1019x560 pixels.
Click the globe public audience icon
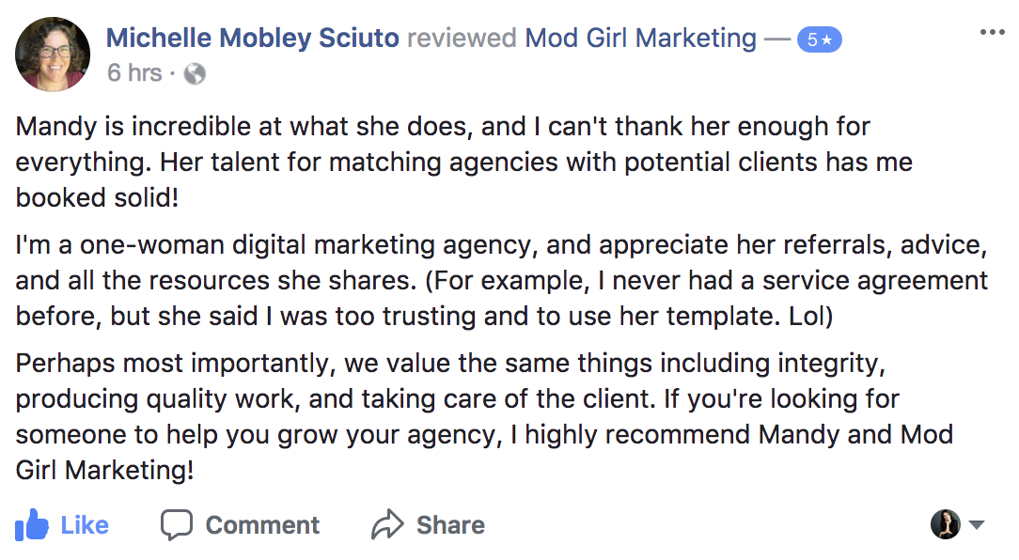(195, 73)
